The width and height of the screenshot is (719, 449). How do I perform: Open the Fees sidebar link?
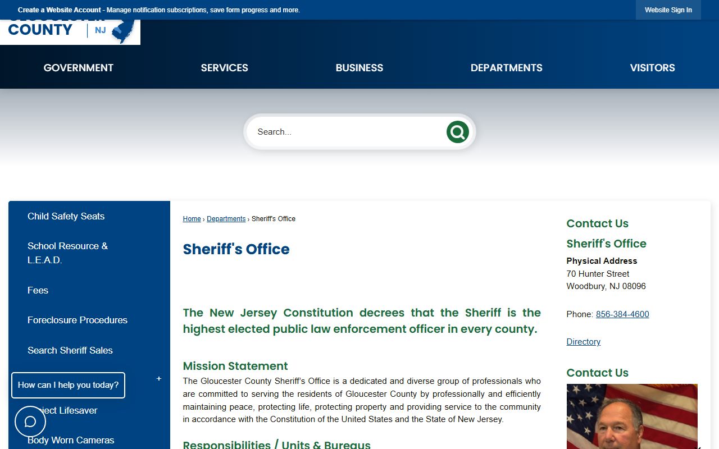coord(38,290)
